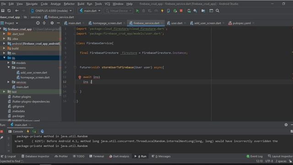Viewport: 293px width, 165px height.
Task: Click the pin icon in Run panel sidebar
Action: coord(2,138)
